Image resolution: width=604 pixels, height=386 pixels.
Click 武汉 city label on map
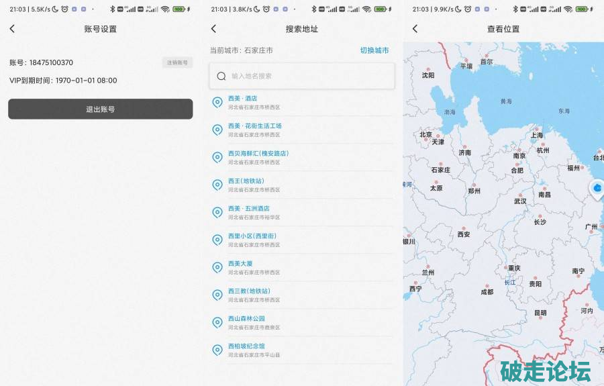pyautogui.click(x=520, y=201)
